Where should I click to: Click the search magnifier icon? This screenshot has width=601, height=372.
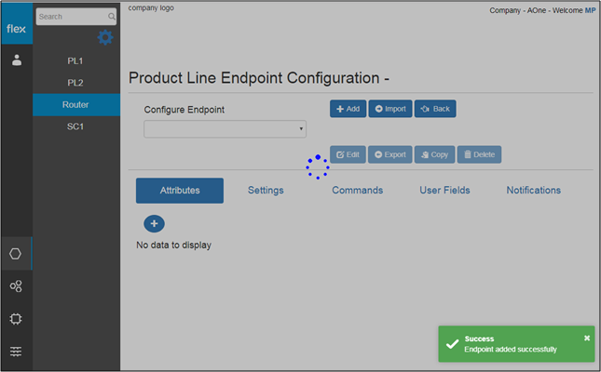tap(112, 17)
